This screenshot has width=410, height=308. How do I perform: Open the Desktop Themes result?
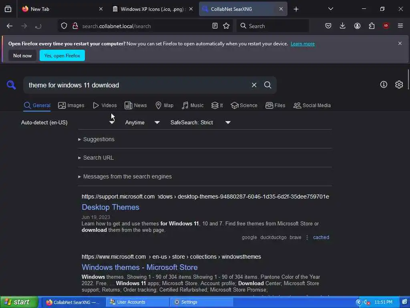[x=111, y=207]
